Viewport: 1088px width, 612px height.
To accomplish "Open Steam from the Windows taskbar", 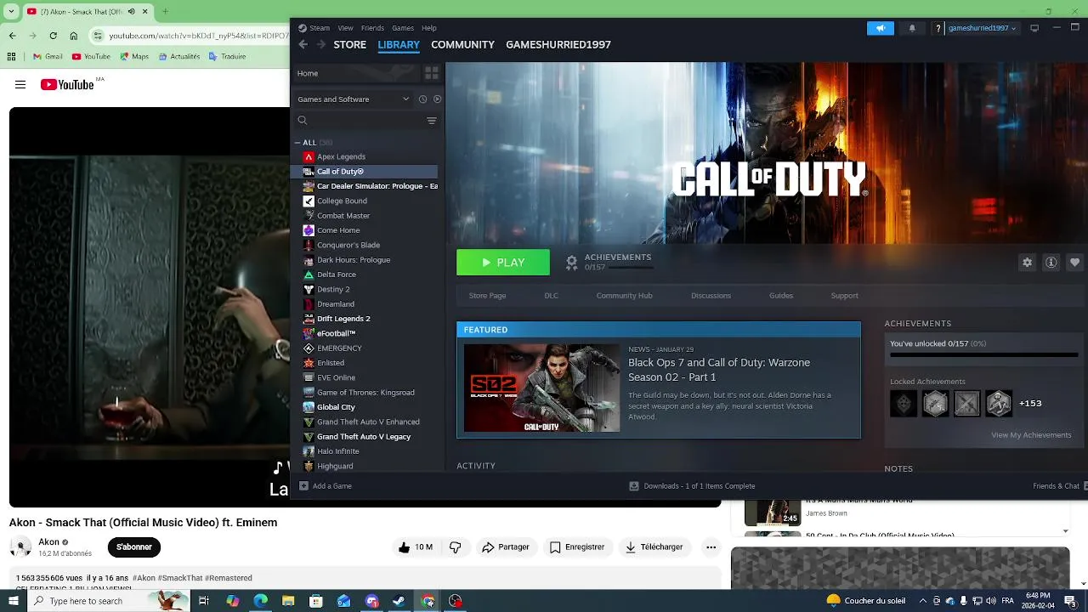I will click(399, 601).
